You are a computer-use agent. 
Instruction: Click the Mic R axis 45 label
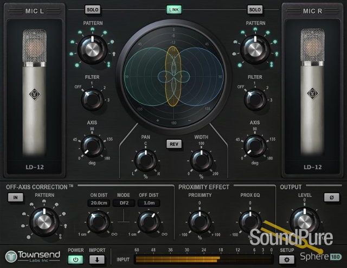click(x=237, y=139)
